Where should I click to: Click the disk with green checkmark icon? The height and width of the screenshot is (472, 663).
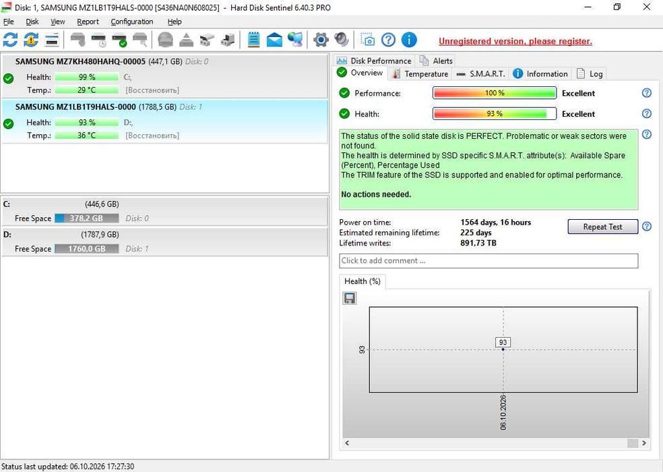click(x=119, y=40)
